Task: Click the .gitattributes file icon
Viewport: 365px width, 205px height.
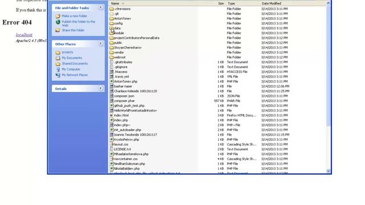Action: tap(112, 62)
